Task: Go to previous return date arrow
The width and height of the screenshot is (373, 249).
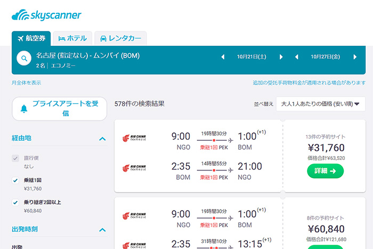Action: point(297,57)
